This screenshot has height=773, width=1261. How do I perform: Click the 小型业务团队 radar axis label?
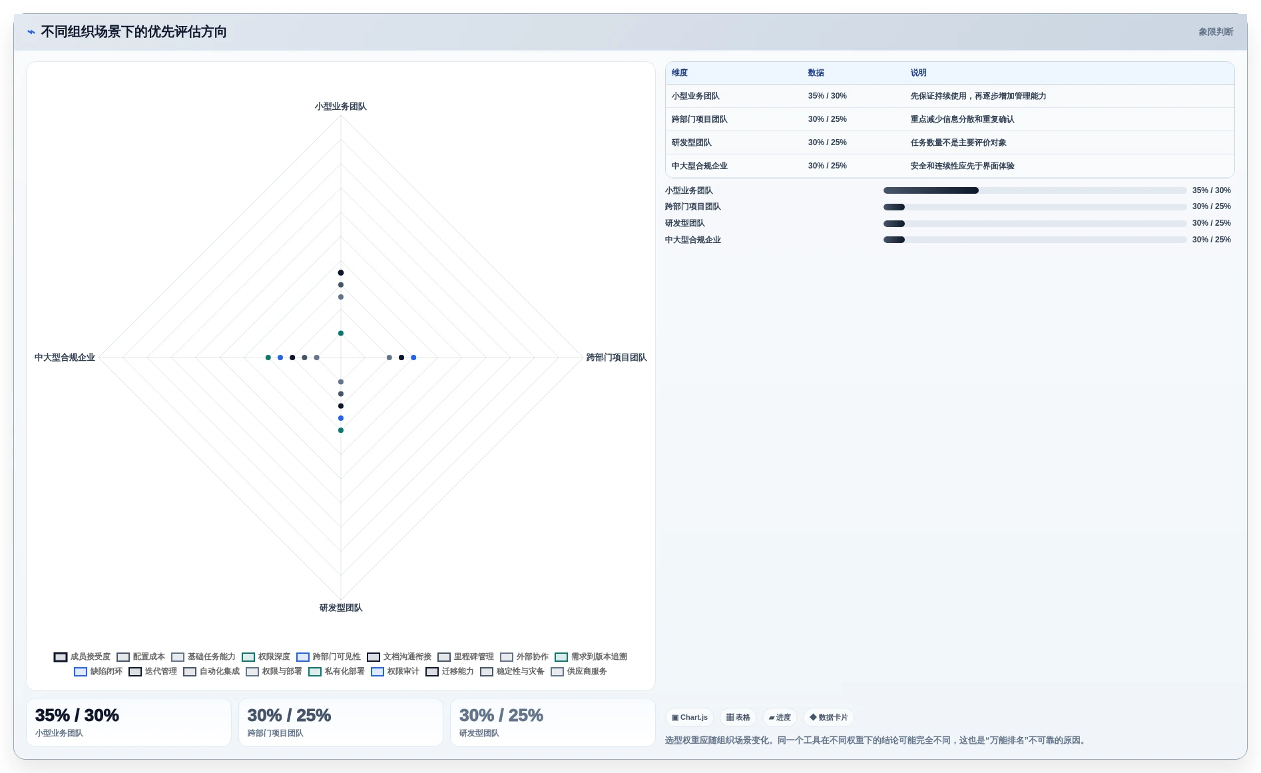click(340, 107)
